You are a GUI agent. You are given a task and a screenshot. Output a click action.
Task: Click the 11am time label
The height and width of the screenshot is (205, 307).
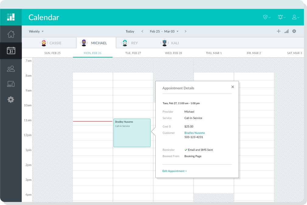point(28,120)
